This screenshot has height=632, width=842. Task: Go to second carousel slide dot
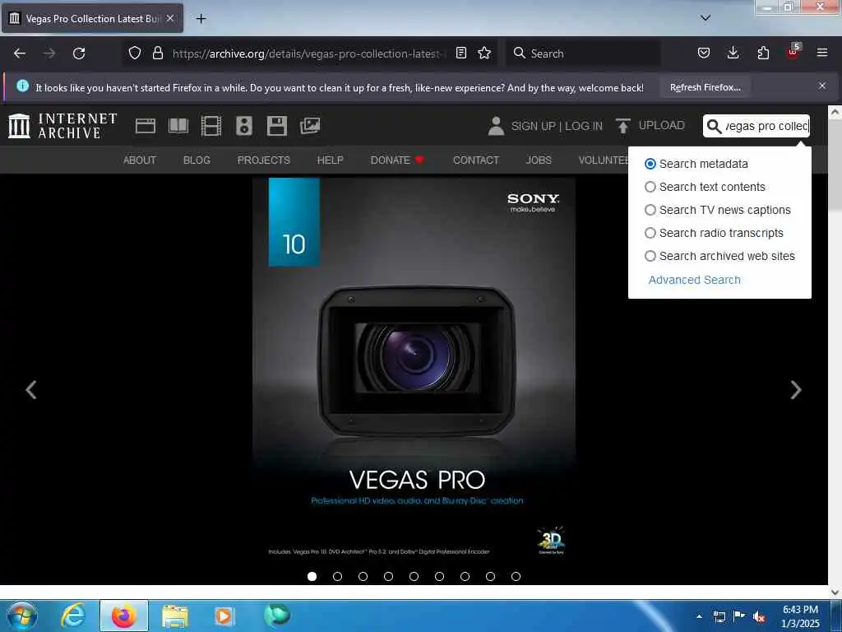click(337, 577)
